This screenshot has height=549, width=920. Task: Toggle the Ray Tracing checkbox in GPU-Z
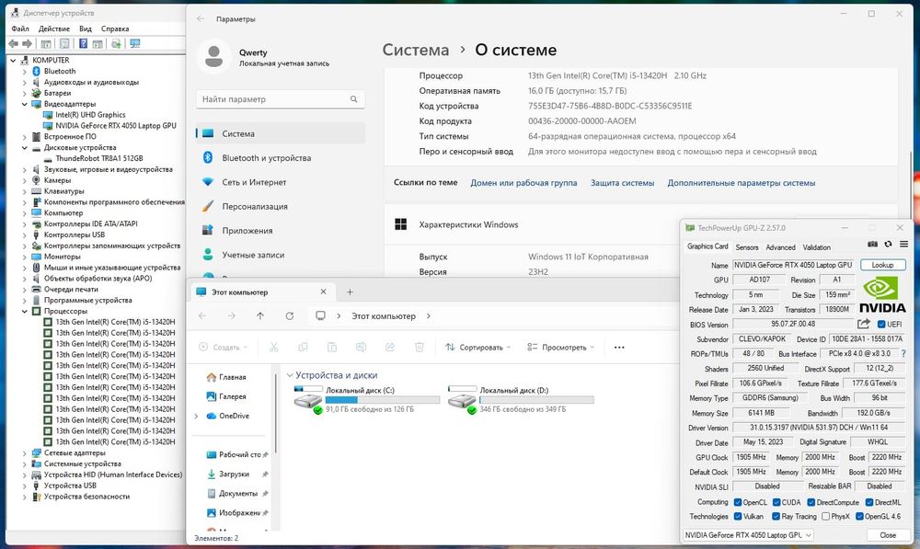tap(776, 516)
